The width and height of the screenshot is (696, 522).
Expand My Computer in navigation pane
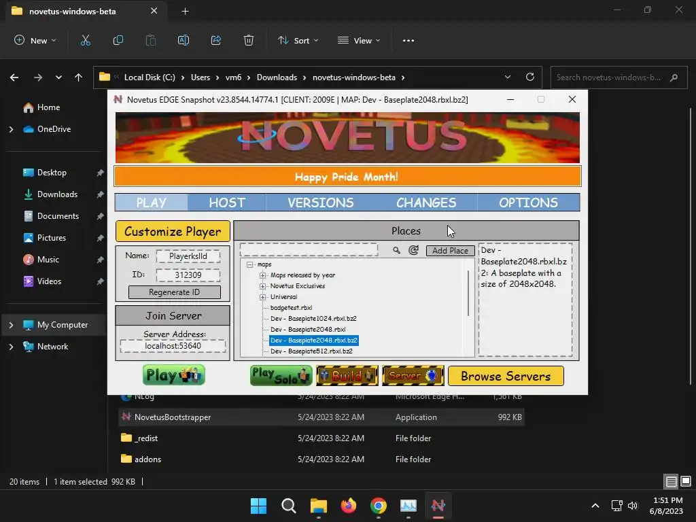pyautogui.click(x=11, y=325)
